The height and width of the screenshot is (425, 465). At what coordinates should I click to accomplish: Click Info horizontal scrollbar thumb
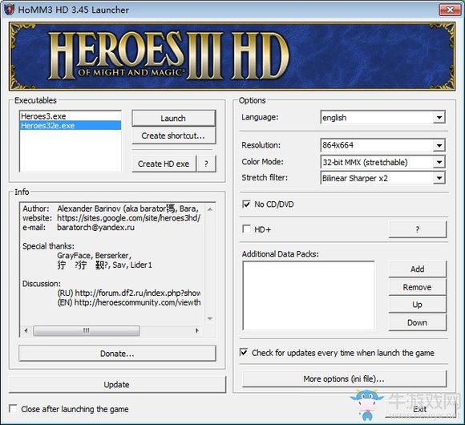click(x=87, y=330)
